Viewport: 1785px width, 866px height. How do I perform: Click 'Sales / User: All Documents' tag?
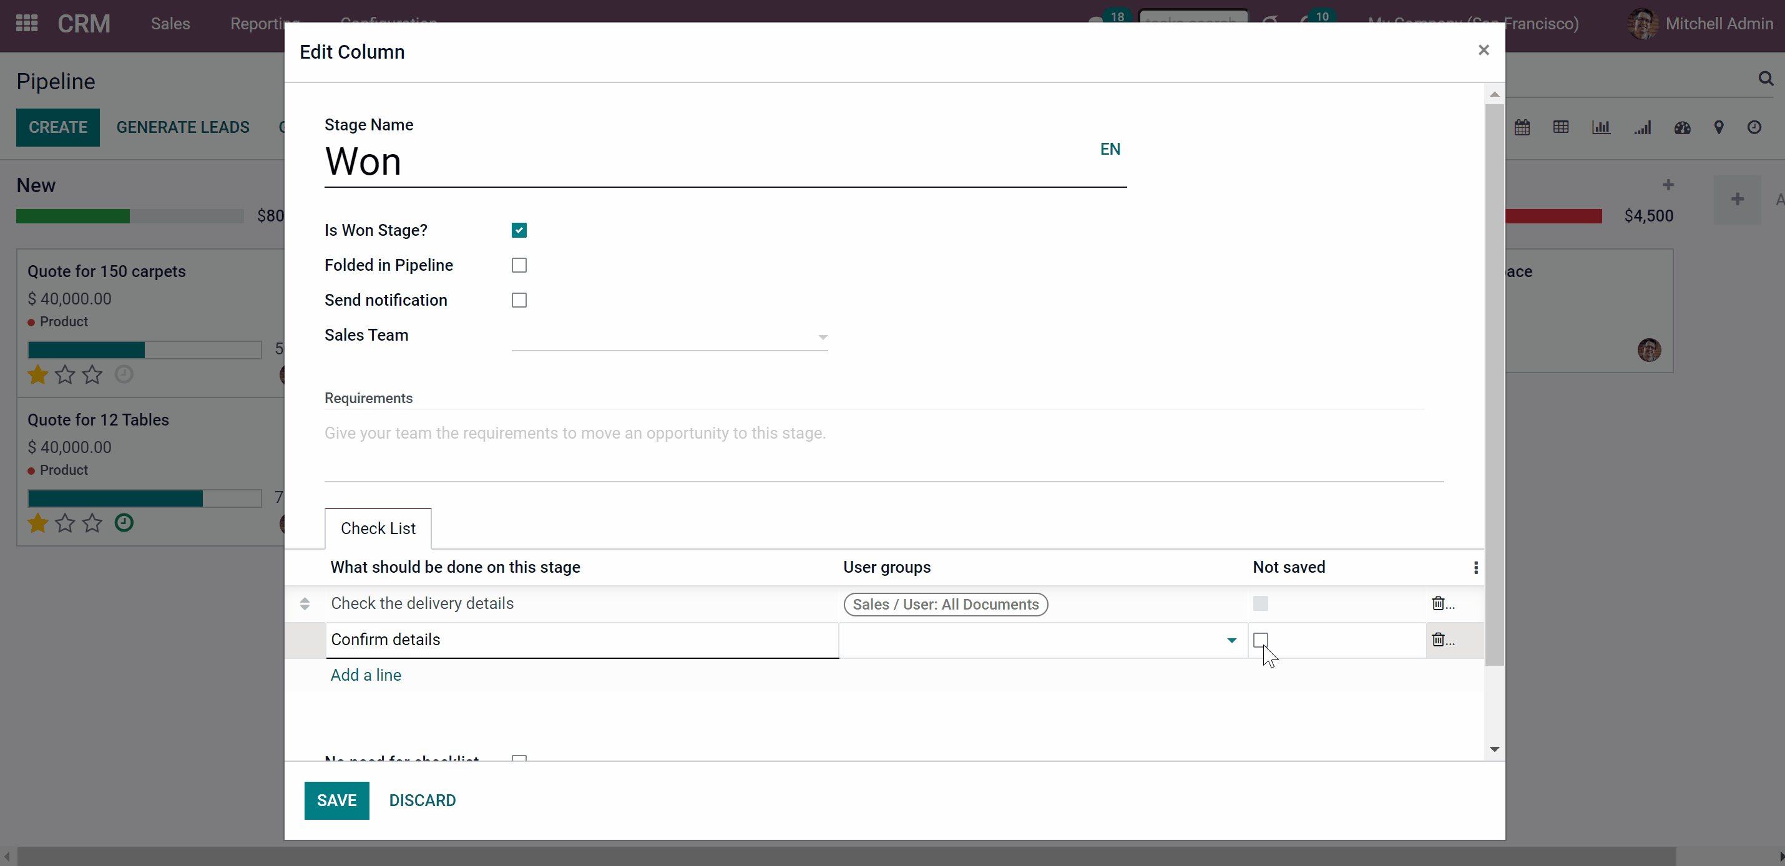coord(946,604)
